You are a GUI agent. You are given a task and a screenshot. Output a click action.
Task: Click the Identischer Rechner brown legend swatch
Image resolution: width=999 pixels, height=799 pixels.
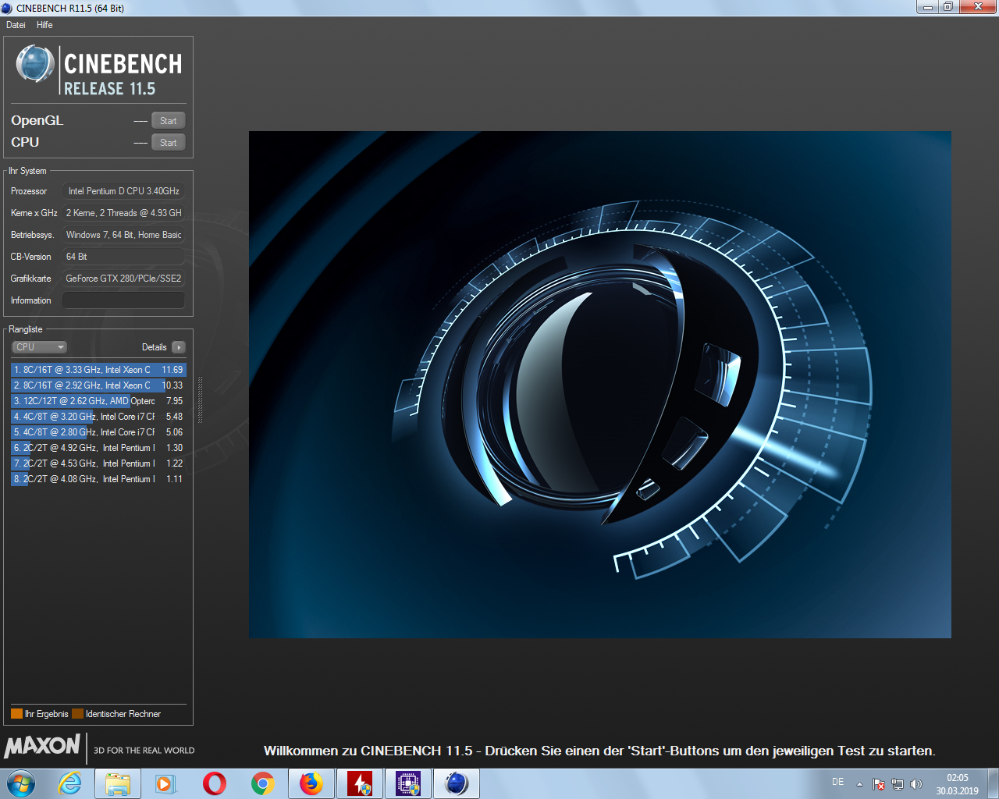click(x=77, y=714)
